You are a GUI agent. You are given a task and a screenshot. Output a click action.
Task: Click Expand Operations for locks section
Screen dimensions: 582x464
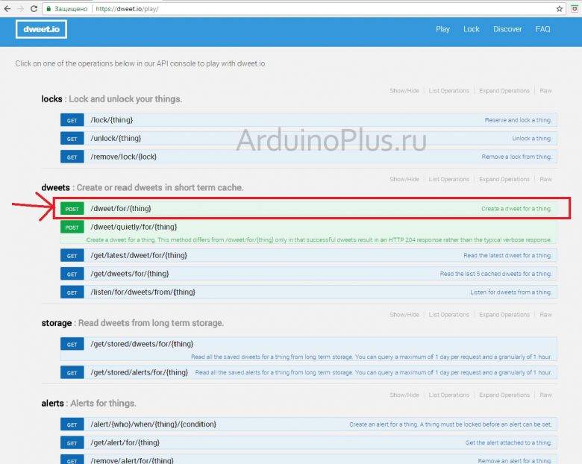coord(504,90)
